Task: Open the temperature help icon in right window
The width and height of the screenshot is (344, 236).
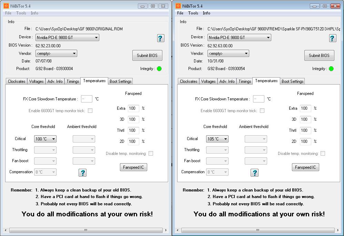Action: pyautogui.click(x=254, y=173)
